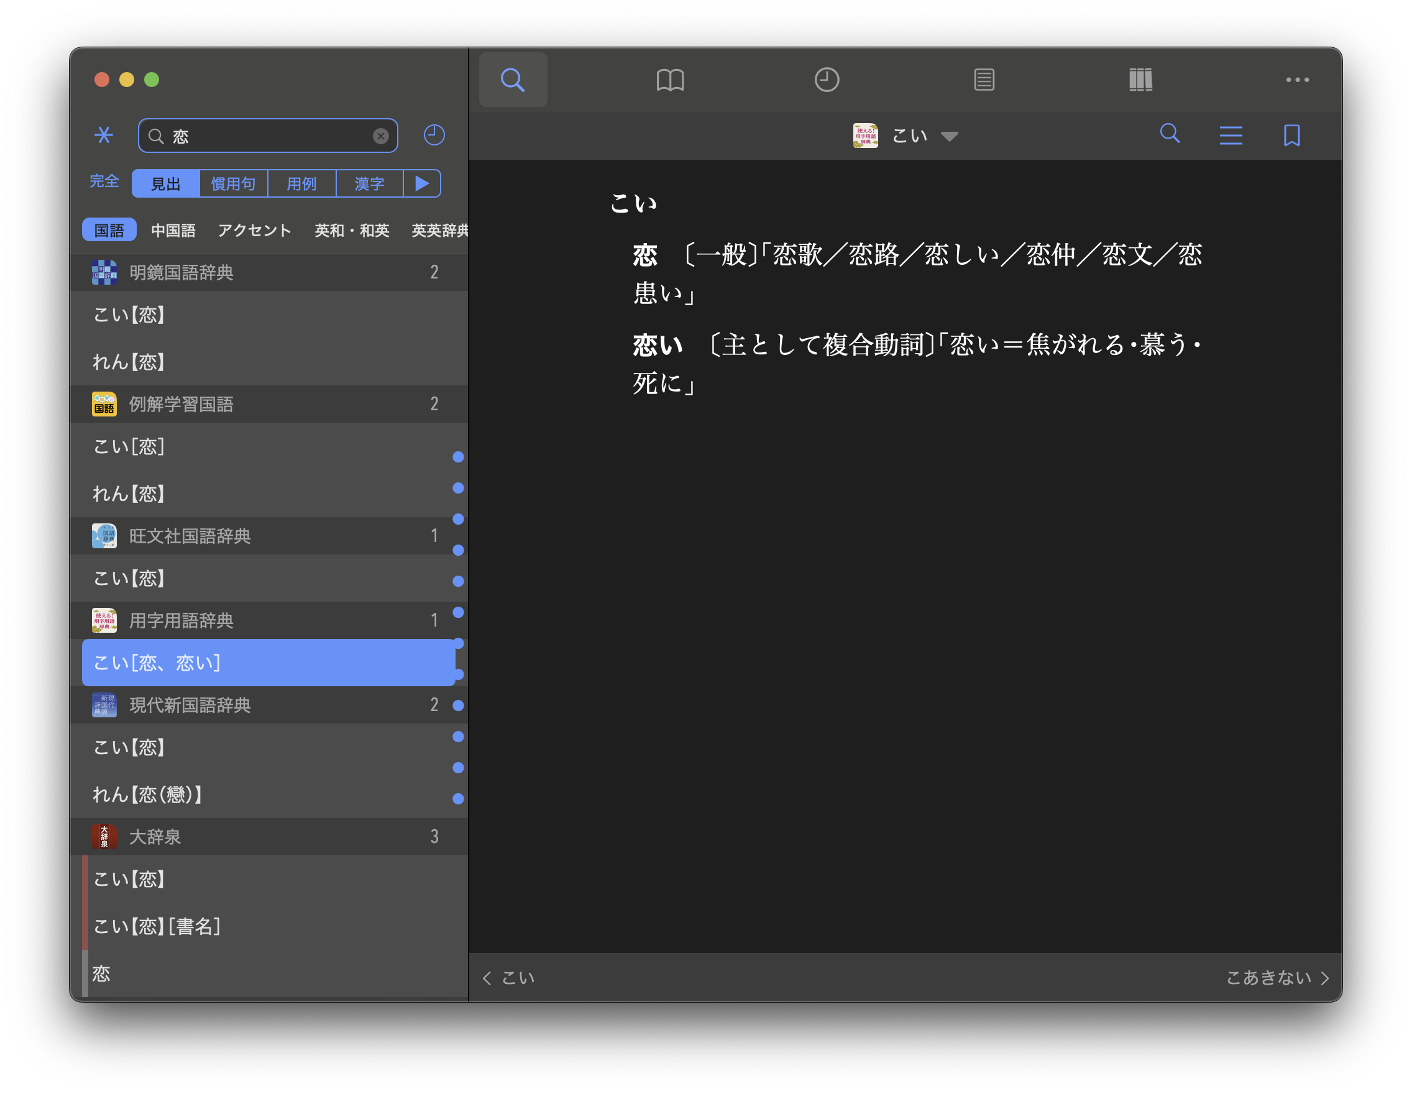Open the notes page icon
The height and width of the screenshot is (1094, 1412).
[983, 80]
